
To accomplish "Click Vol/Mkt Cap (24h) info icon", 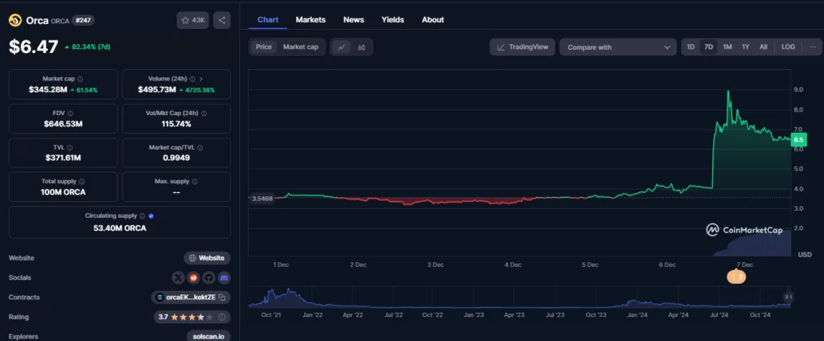I will pos(204,113).
